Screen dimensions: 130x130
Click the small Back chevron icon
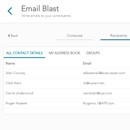point(9,35)
